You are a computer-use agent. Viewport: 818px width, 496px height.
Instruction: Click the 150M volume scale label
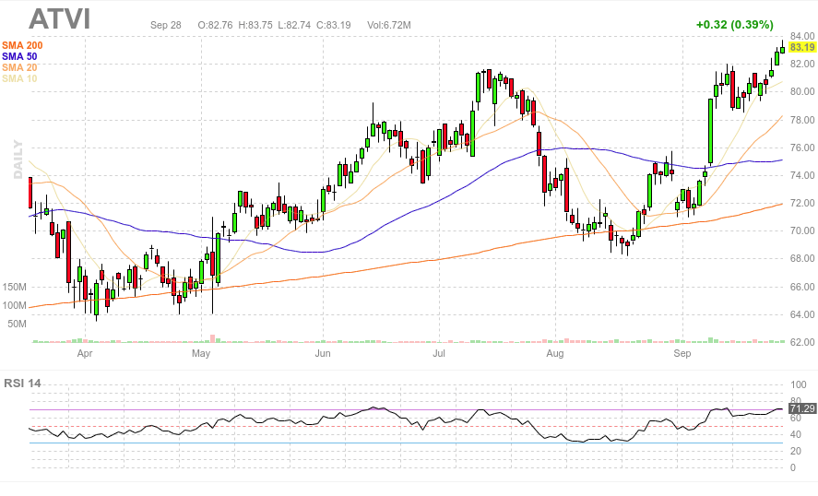(14, 287)
